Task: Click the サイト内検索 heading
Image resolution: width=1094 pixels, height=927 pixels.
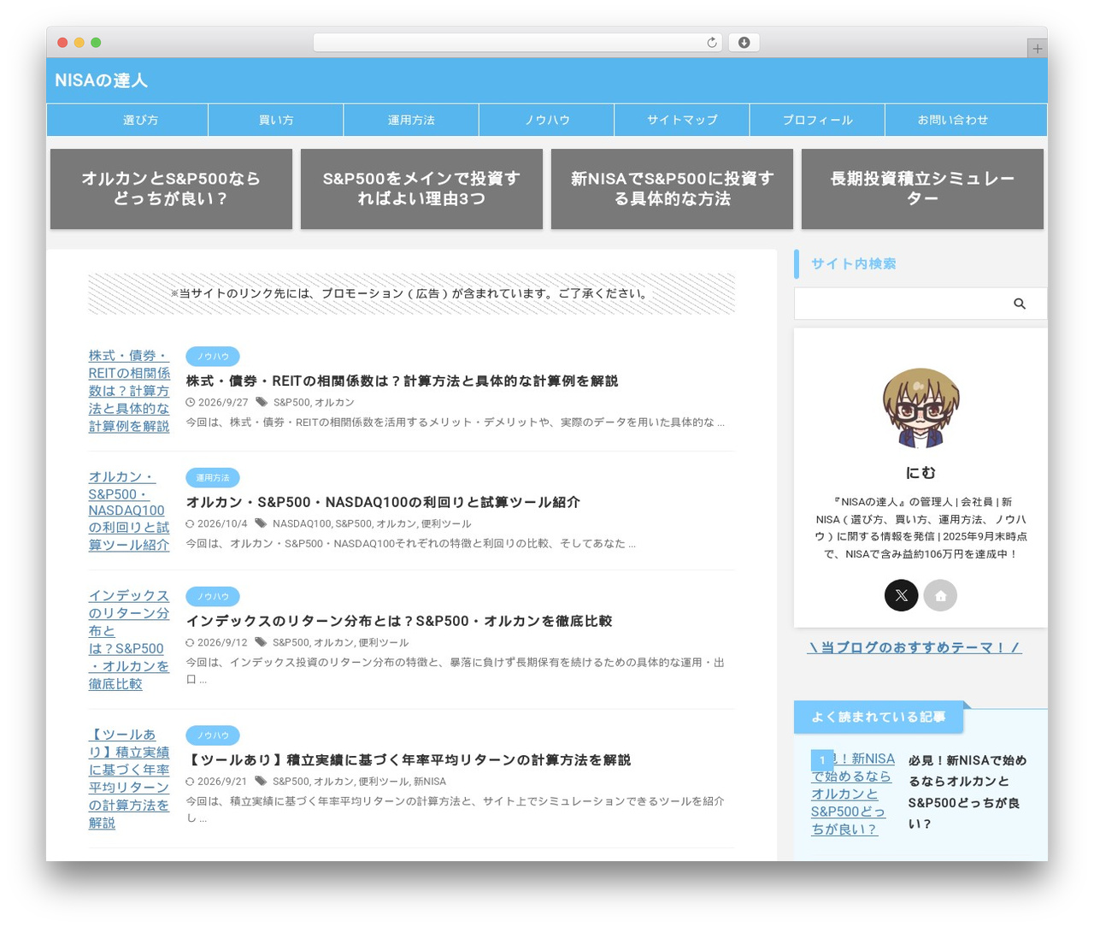Action: 854,263
